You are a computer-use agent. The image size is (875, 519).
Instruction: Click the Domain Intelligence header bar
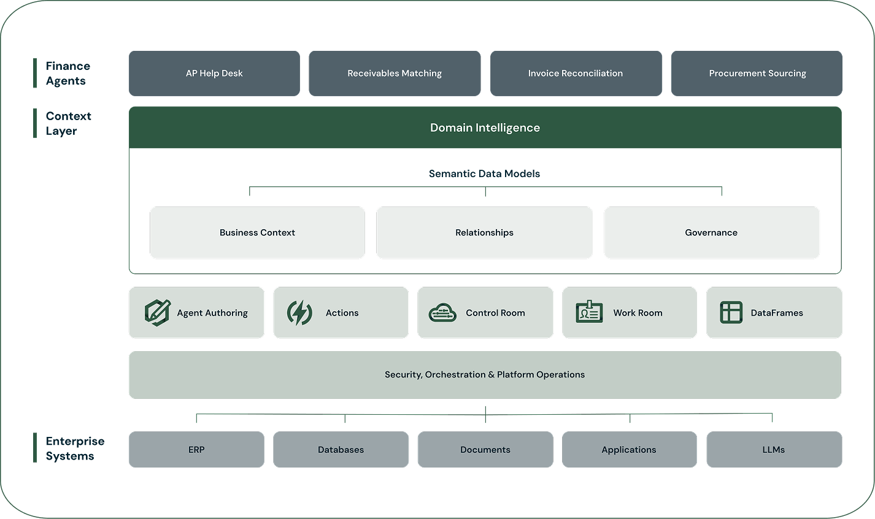coord(485,127)
